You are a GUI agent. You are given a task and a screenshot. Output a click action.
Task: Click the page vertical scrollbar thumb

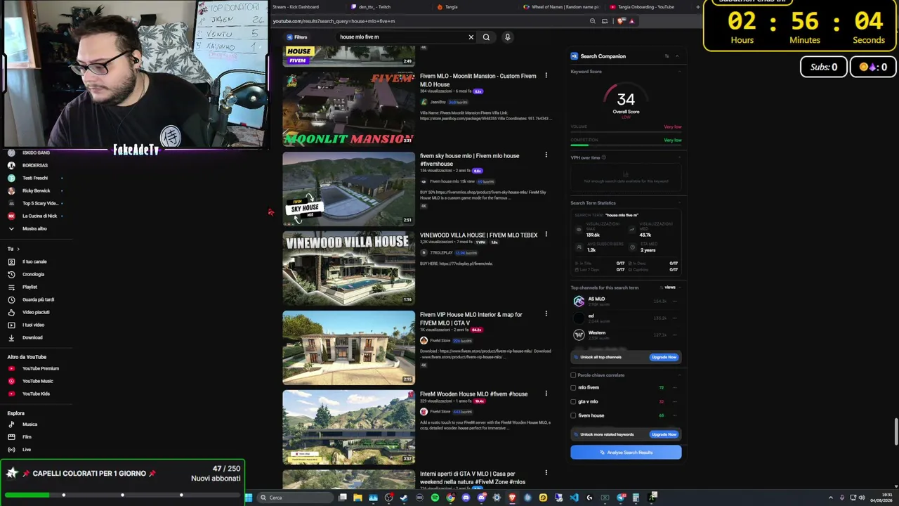click(896, 432)
